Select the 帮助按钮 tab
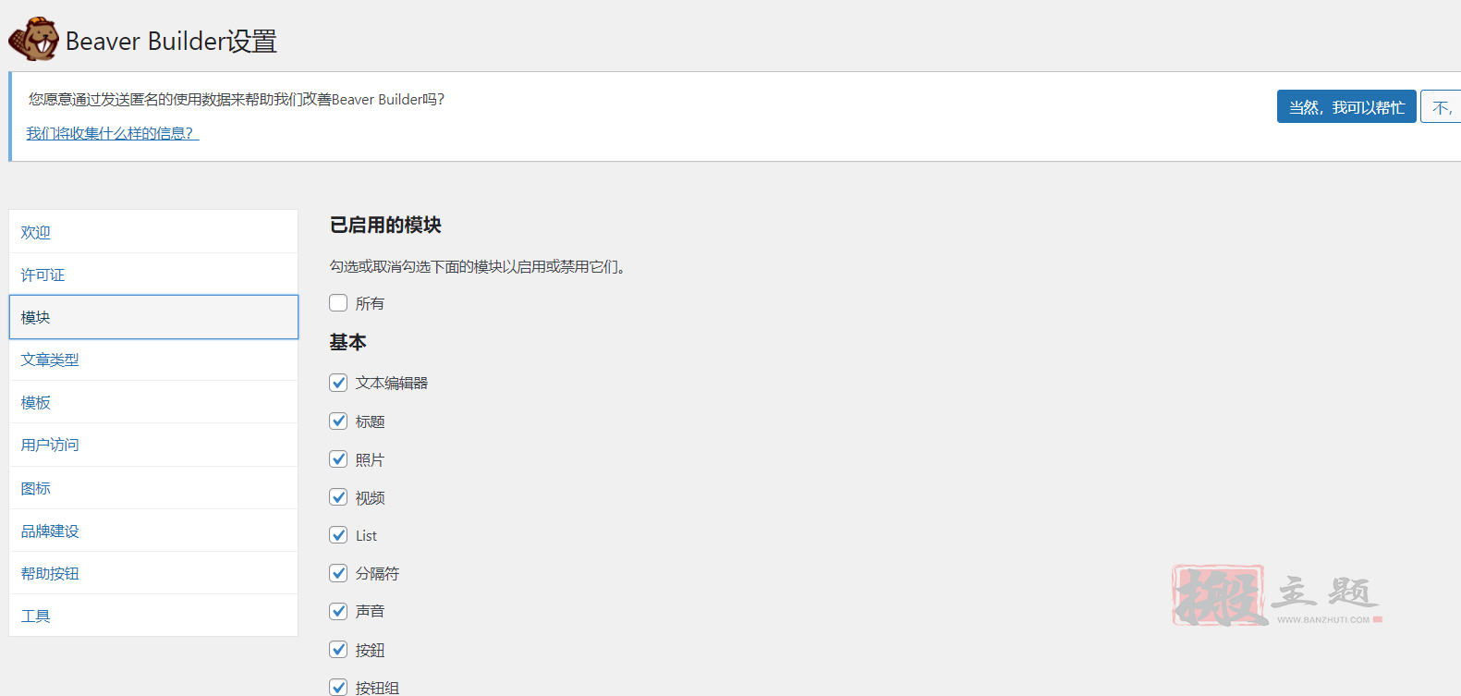1461x696 pixels. [153, 573]
